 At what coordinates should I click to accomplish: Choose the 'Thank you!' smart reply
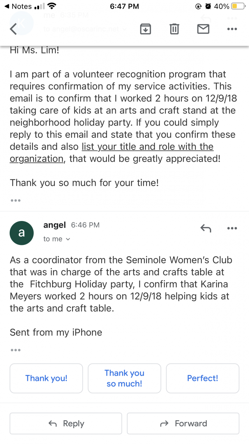tap(46, 378)
